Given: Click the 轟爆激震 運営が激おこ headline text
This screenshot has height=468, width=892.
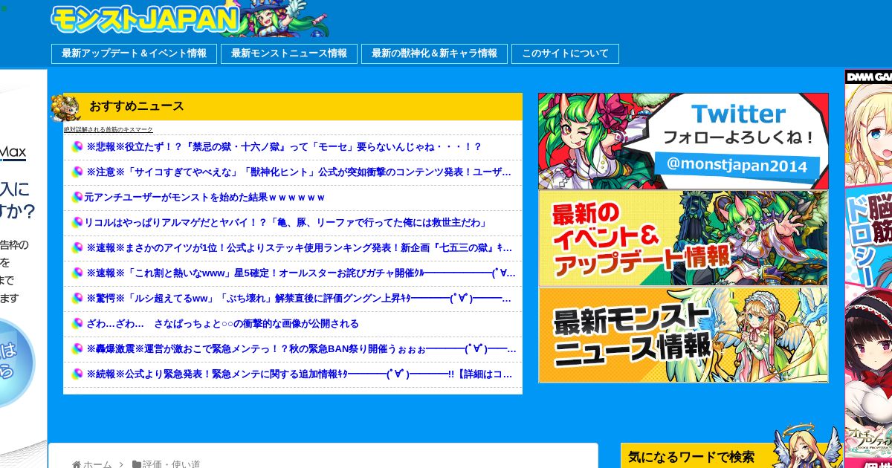Looking at the screenshot, I should pyautogui.click(x=302, y=348).
